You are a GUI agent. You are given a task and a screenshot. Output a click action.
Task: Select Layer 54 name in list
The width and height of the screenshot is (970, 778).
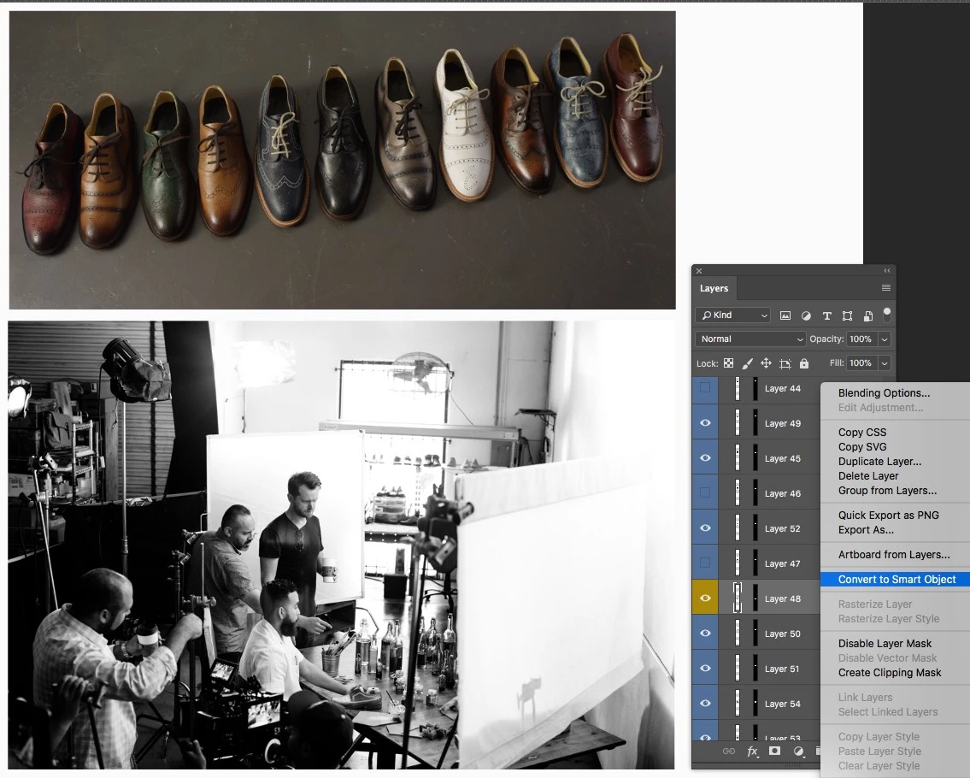782,704
